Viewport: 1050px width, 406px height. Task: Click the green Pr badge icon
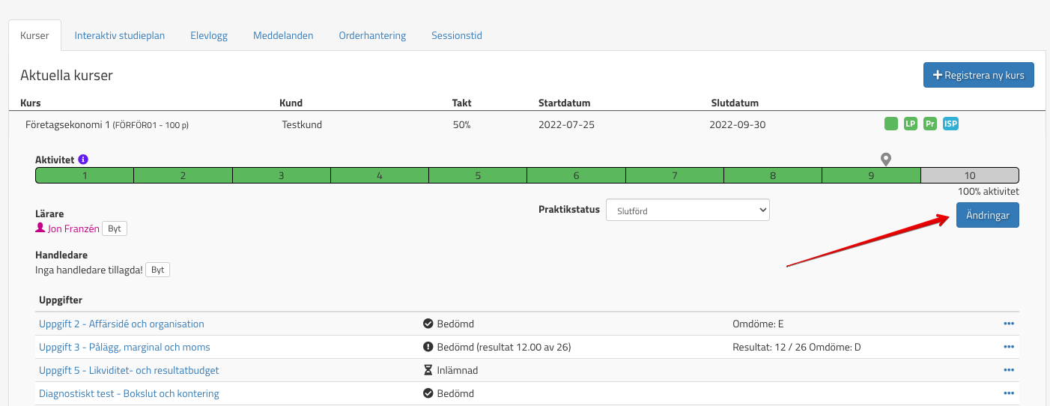point(930,124)
